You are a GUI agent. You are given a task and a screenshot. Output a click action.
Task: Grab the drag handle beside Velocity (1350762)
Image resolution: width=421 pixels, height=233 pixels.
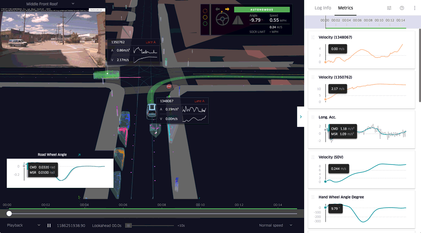pyautogui.click(x=313, y=77)
